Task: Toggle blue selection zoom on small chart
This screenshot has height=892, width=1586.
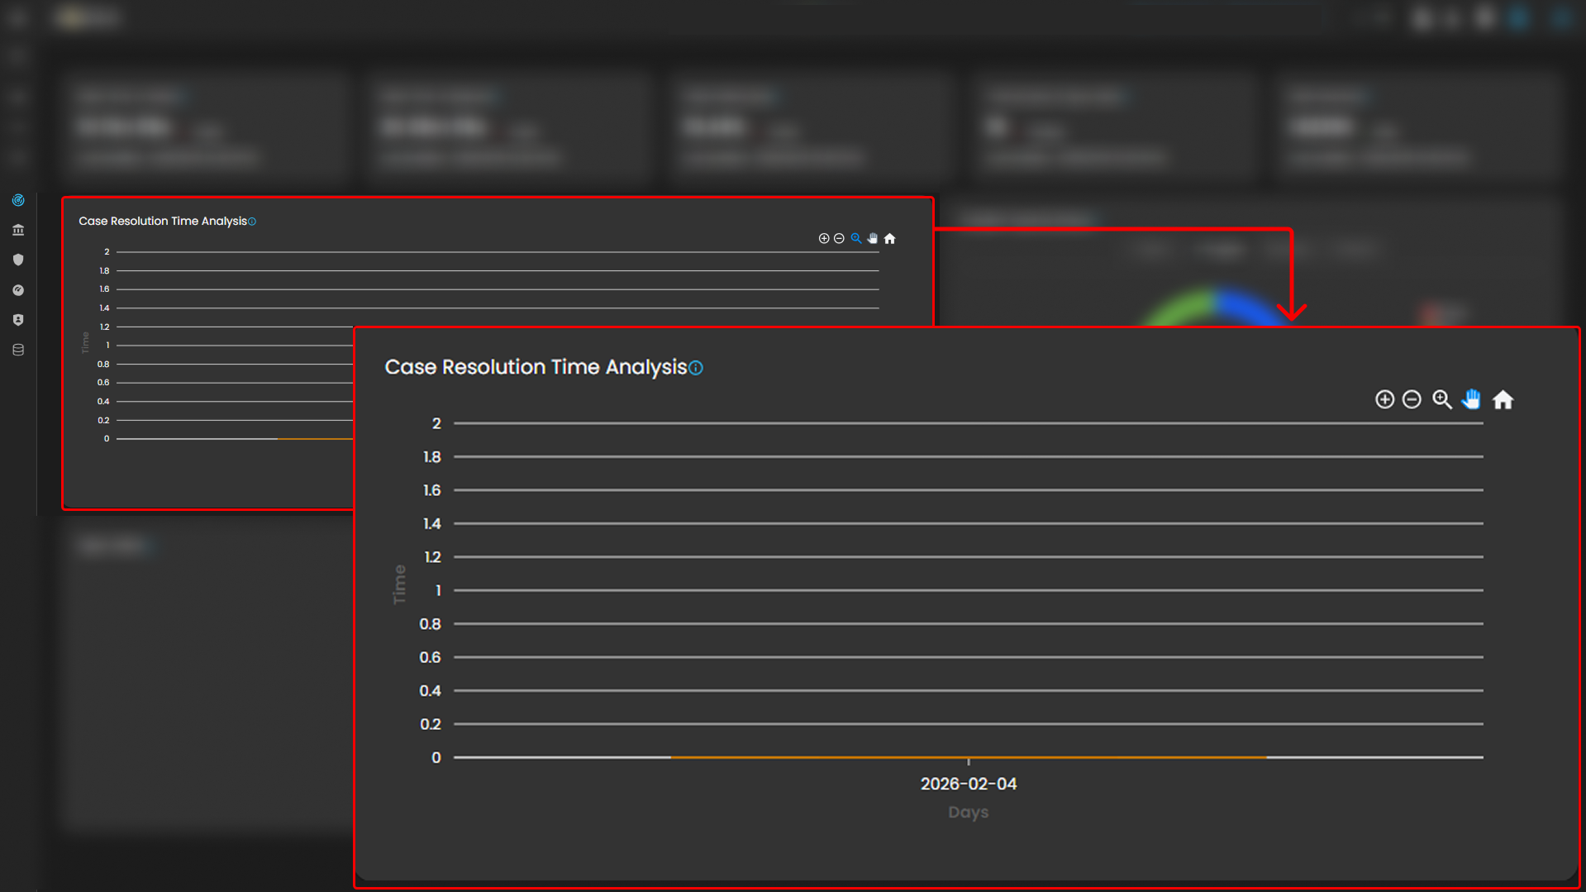Action: pos(856,238)
